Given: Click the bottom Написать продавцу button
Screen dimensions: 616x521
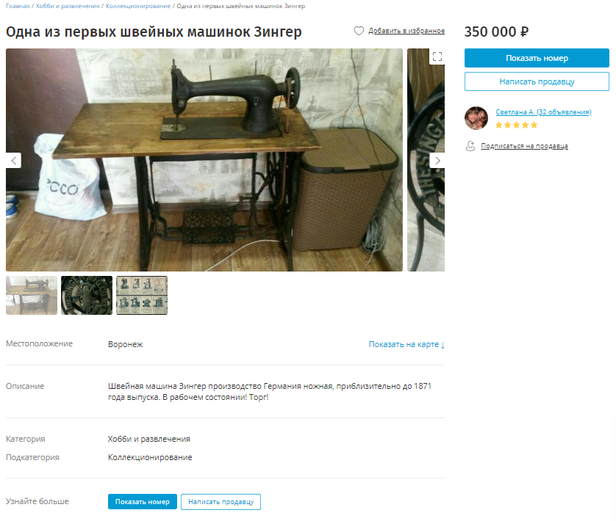Looking at the screenshot, I should click(x=221, y=502).
